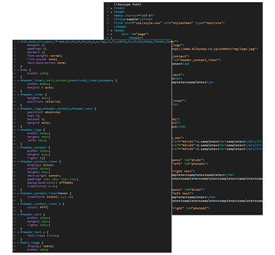Fold the #header_contact_inner p rule
275x255 pixels.
click(18, 204)
